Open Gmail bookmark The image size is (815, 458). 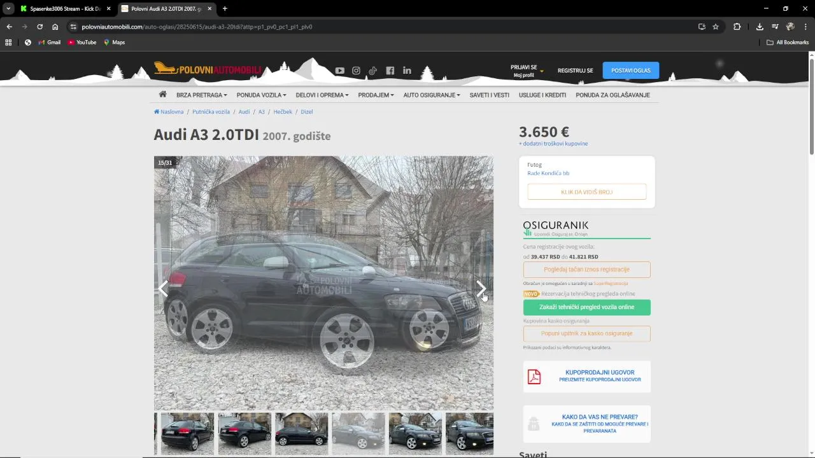tap(49, 43)
